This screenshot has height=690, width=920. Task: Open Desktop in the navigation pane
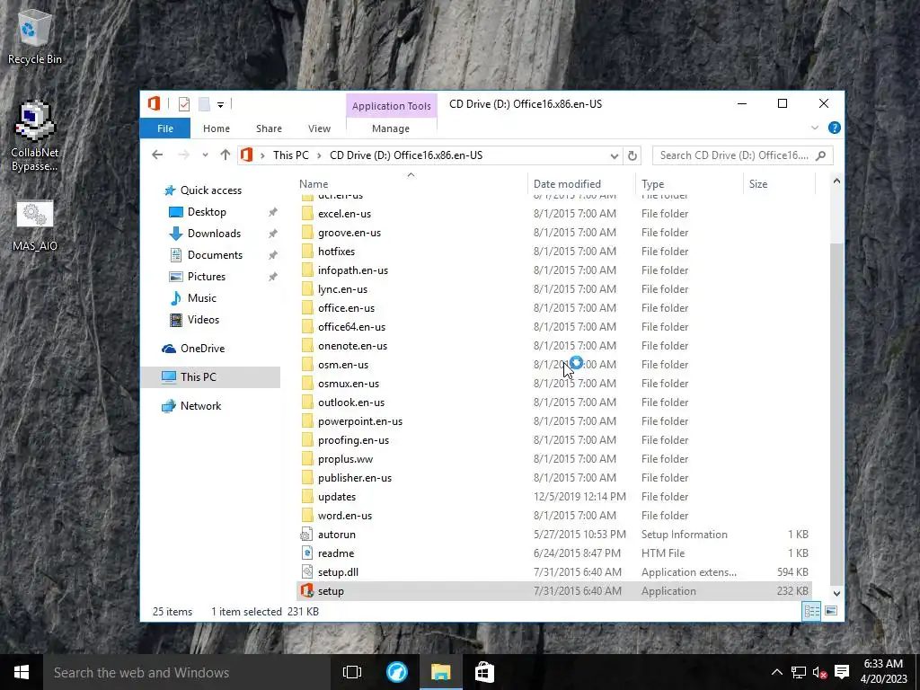point(207,212)
